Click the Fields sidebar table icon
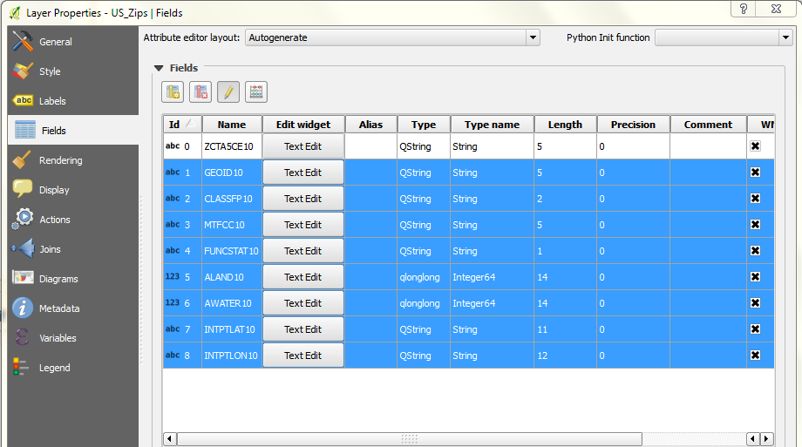Image resolution: width=802 pixels, height=447 pixels. click(x=25, y=131)
